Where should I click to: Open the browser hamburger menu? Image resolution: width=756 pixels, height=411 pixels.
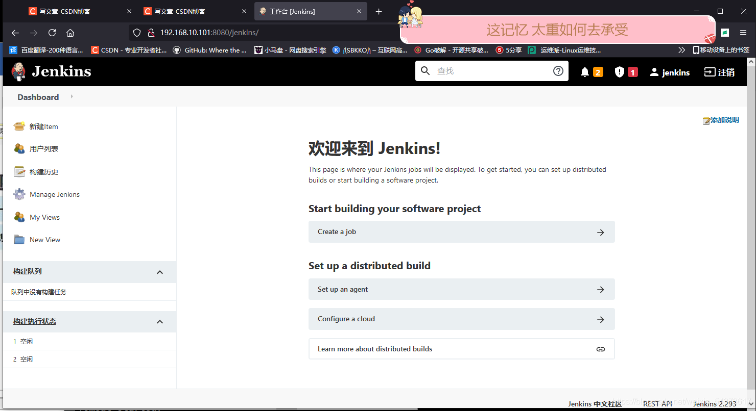click(743, 33)
